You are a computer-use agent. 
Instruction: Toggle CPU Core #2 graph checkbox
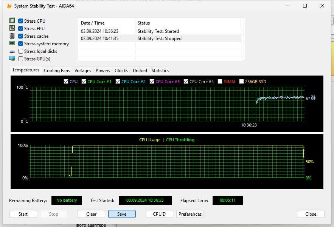click(x=118, y=82)
